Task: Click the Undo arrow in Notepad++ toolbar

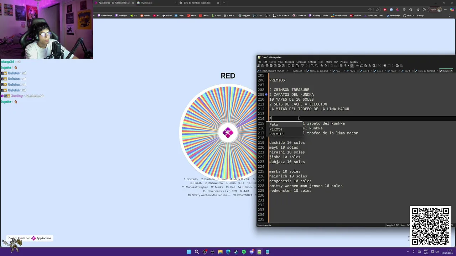Action: (303, 65)
